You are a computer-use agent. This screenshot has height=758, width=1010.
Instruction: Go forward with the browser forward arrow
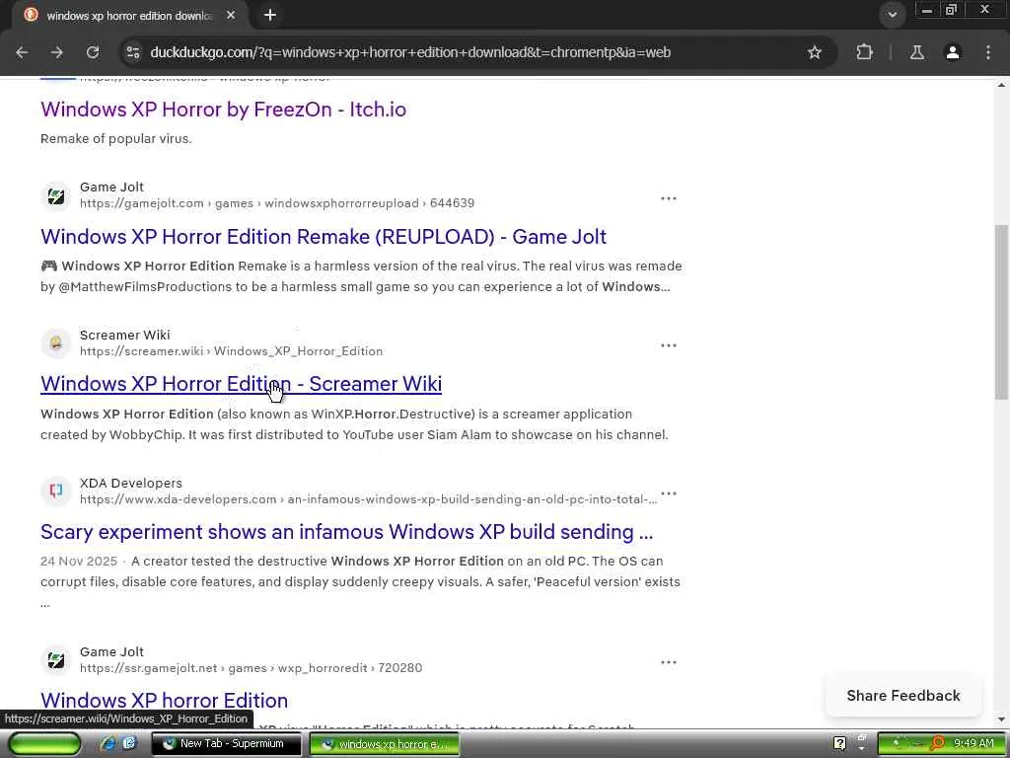[x=57, y=52]
